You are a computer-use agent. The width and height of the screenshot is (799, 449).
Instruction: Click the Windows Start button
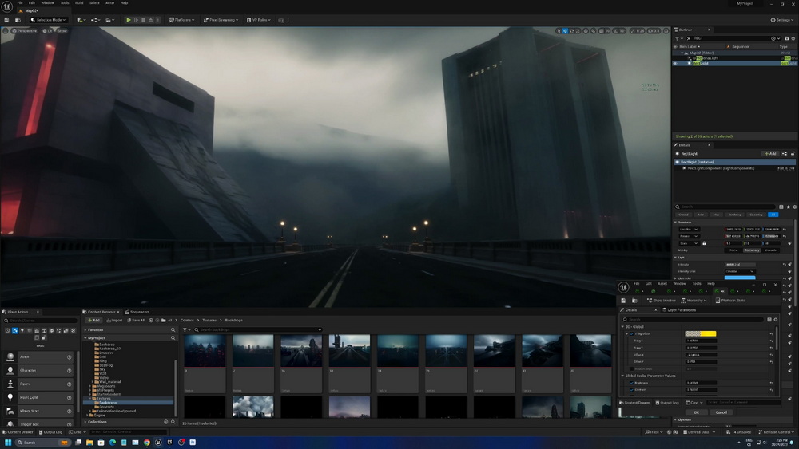click(8, 443)
